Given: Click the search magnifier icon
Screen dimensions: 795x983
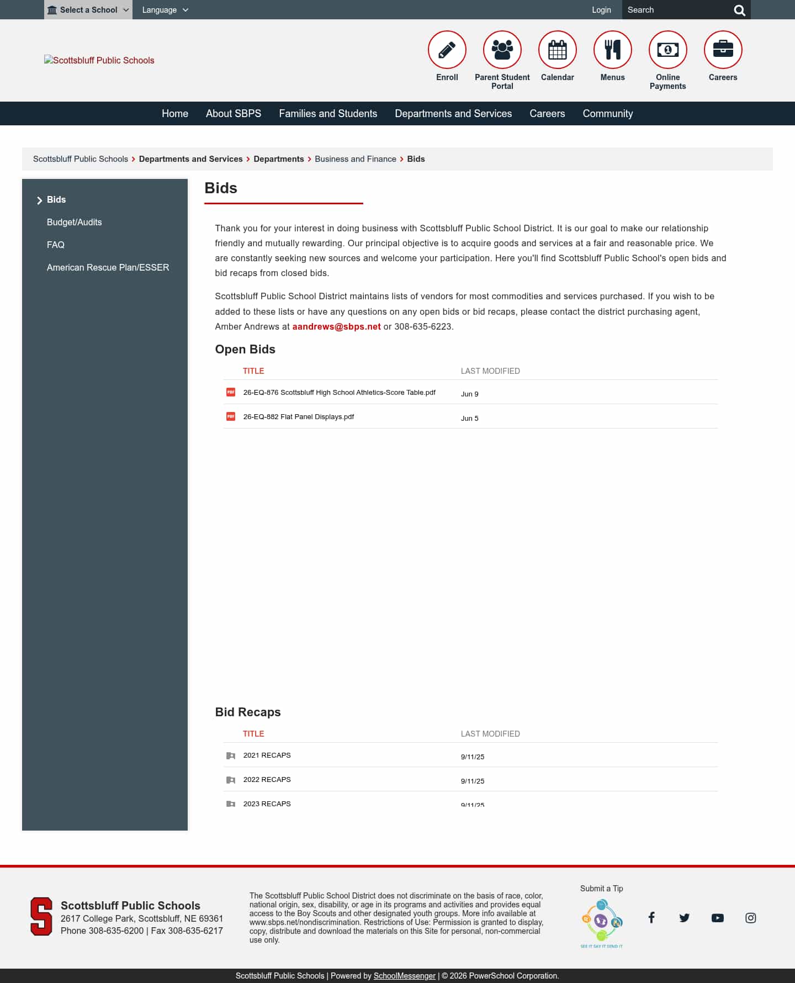Looking at the screenshot, I should 739,10.
